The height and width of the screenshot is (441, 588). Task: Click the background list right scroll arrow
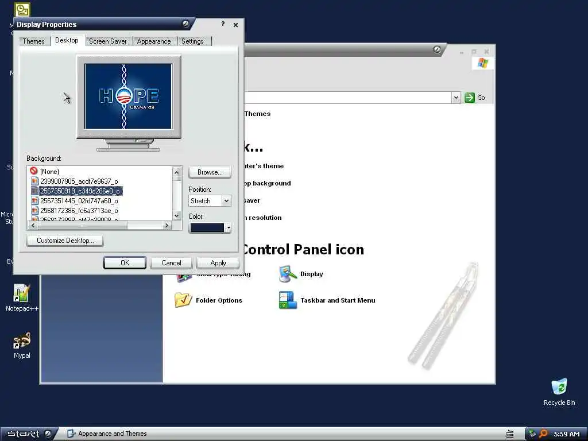pos(167,225)
